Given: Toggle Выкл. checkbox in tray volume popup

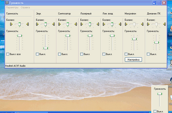Looking at the screenshot, I should click(155, 111).
